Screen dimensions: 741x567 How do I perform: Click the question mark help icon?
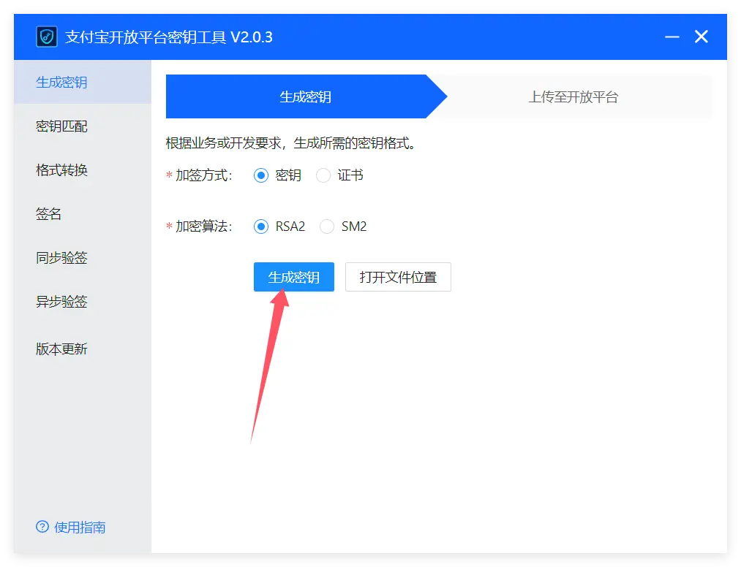[x=42, y=527]
